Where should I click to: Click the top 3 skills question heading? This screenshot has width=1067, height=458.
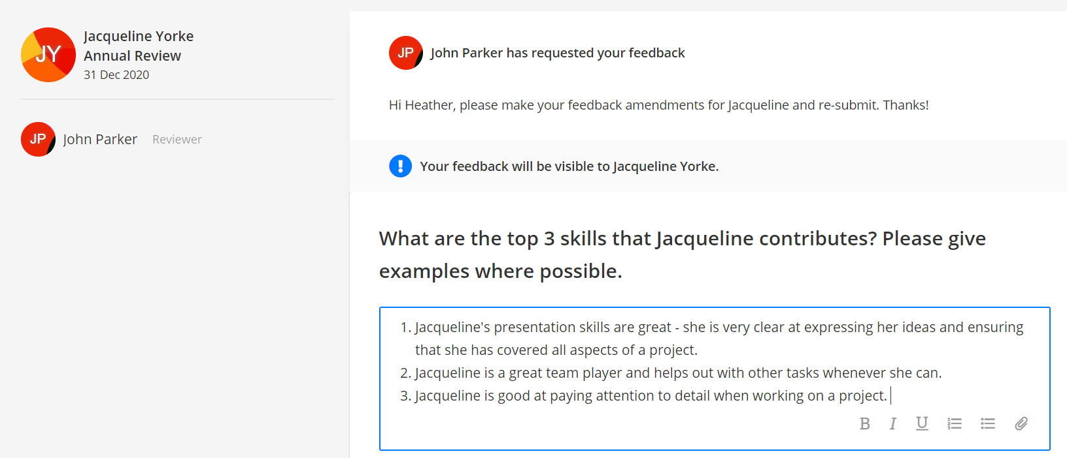click(x=683, y=254)
